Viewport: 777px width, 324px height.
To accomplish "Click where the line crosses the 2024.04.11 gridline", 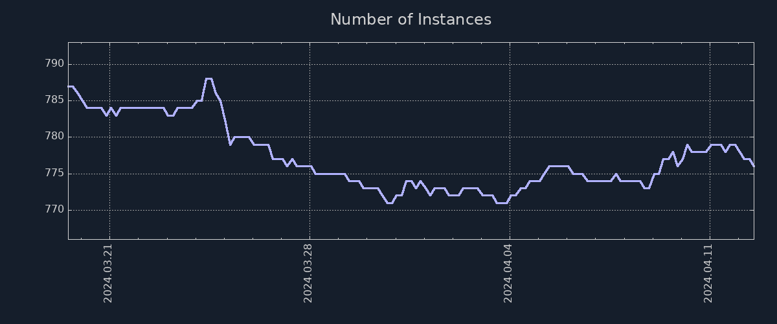I will pos(710,146).
